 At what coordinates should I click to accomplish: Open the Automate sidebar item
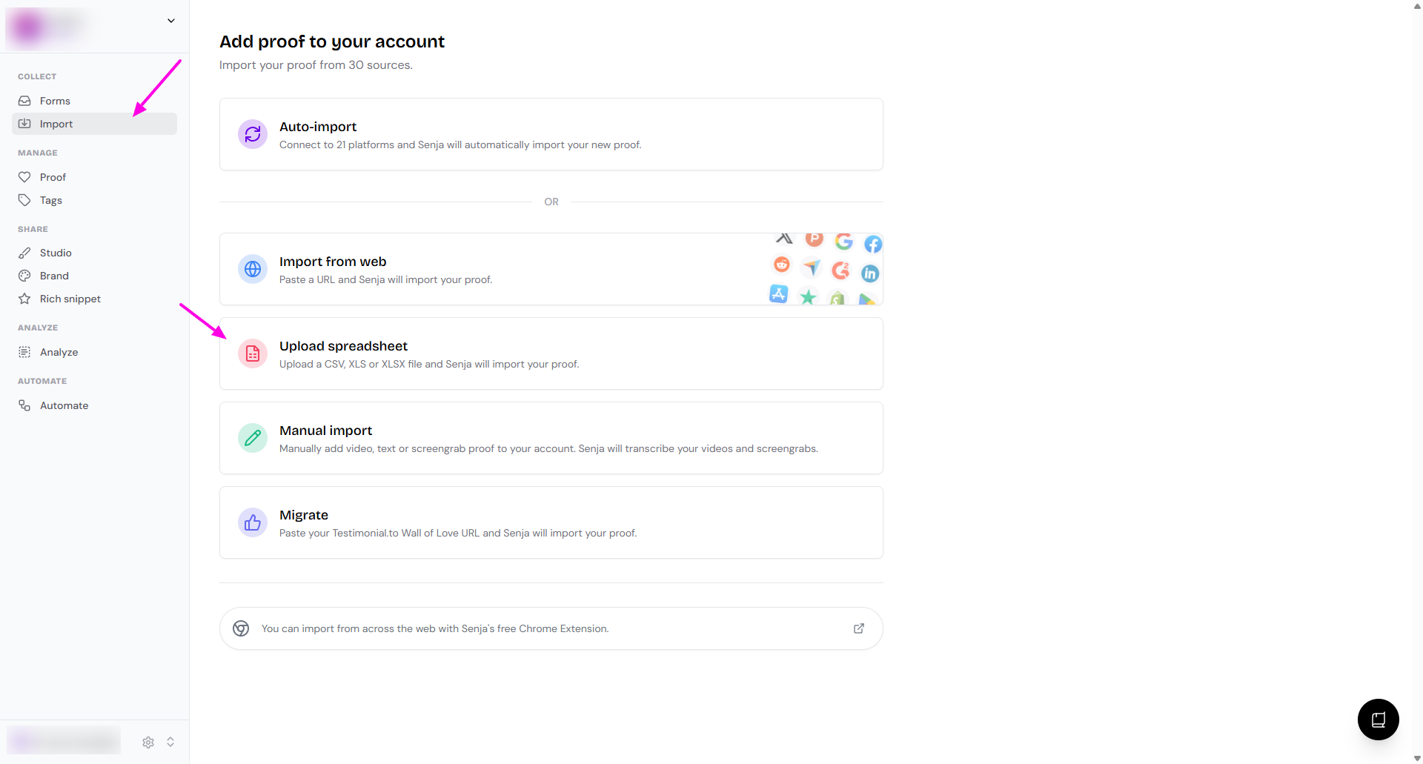point(64,405)
